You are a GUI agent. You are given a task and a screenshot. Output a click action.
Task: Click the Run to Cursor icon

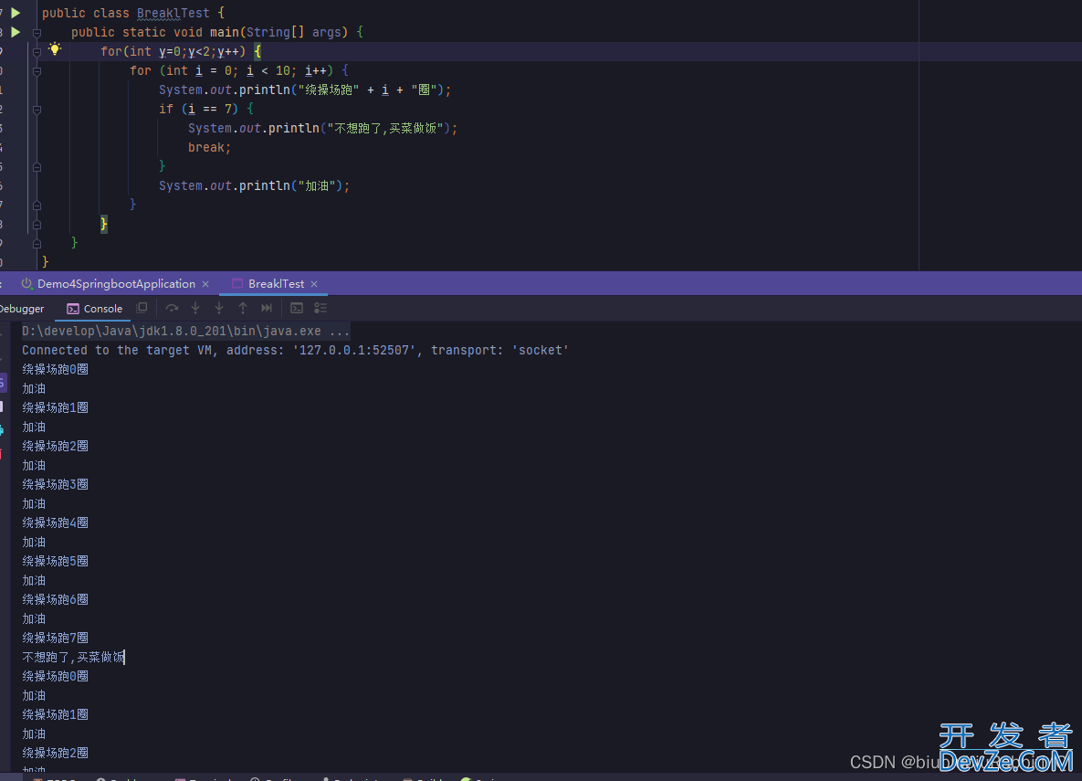[x=267, y=308]
